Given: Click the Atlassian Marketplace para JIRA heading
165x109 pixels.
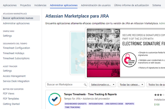Looking at the screenshot, I should [x=77, y=16].
